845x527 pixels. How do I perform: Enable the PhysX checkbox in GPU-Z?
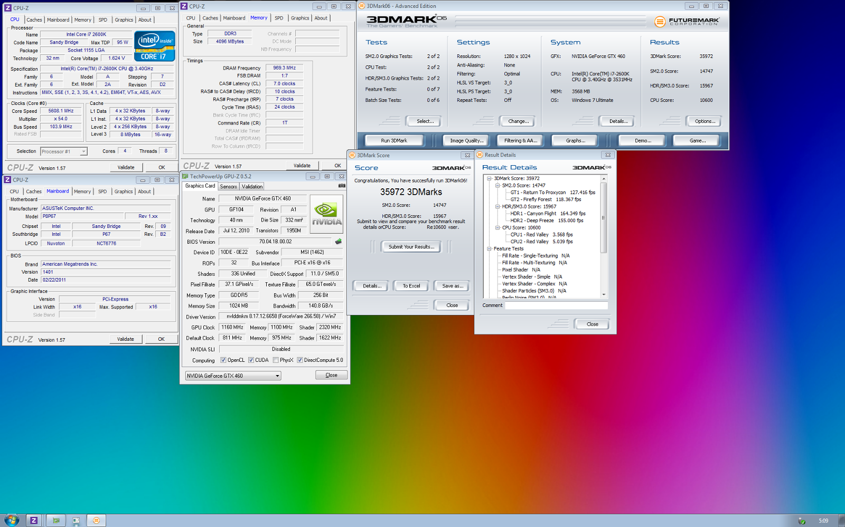pyautogui.click(x=276, y=360)
